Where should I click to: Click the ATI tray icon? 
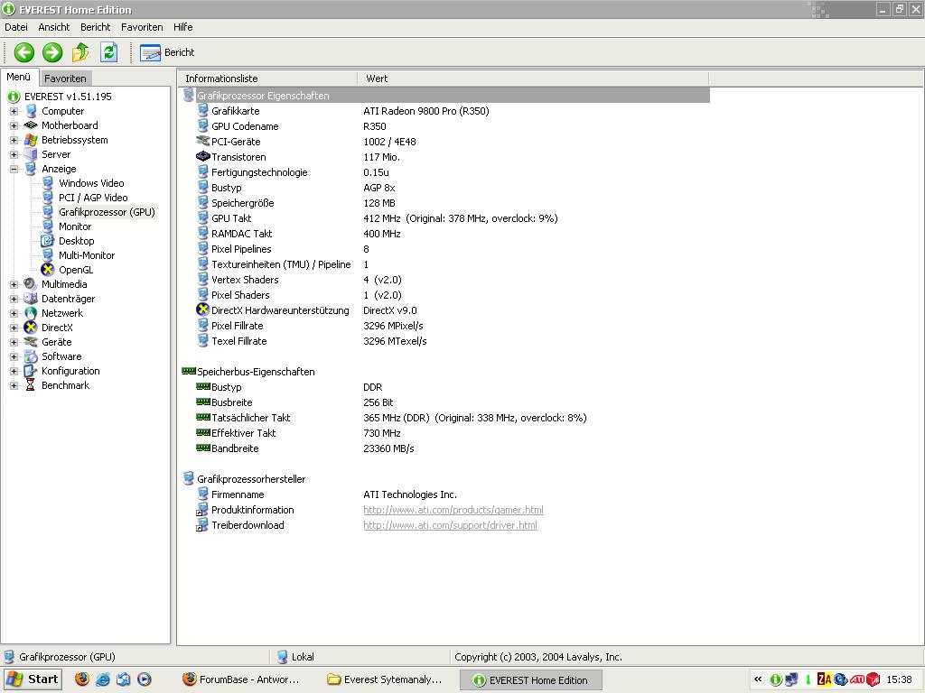[x=857, y=680]
